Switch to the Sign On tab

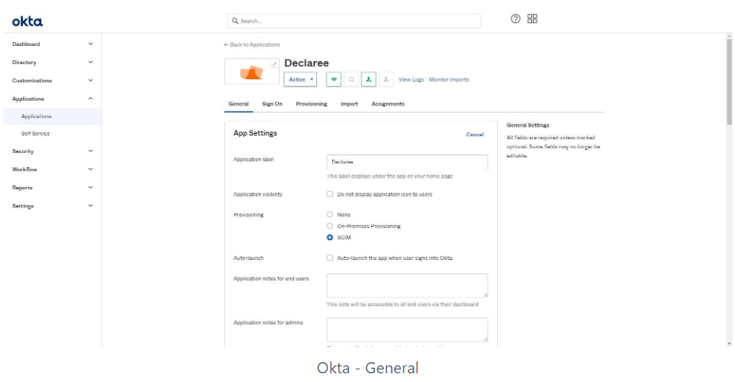coord(272,104)
